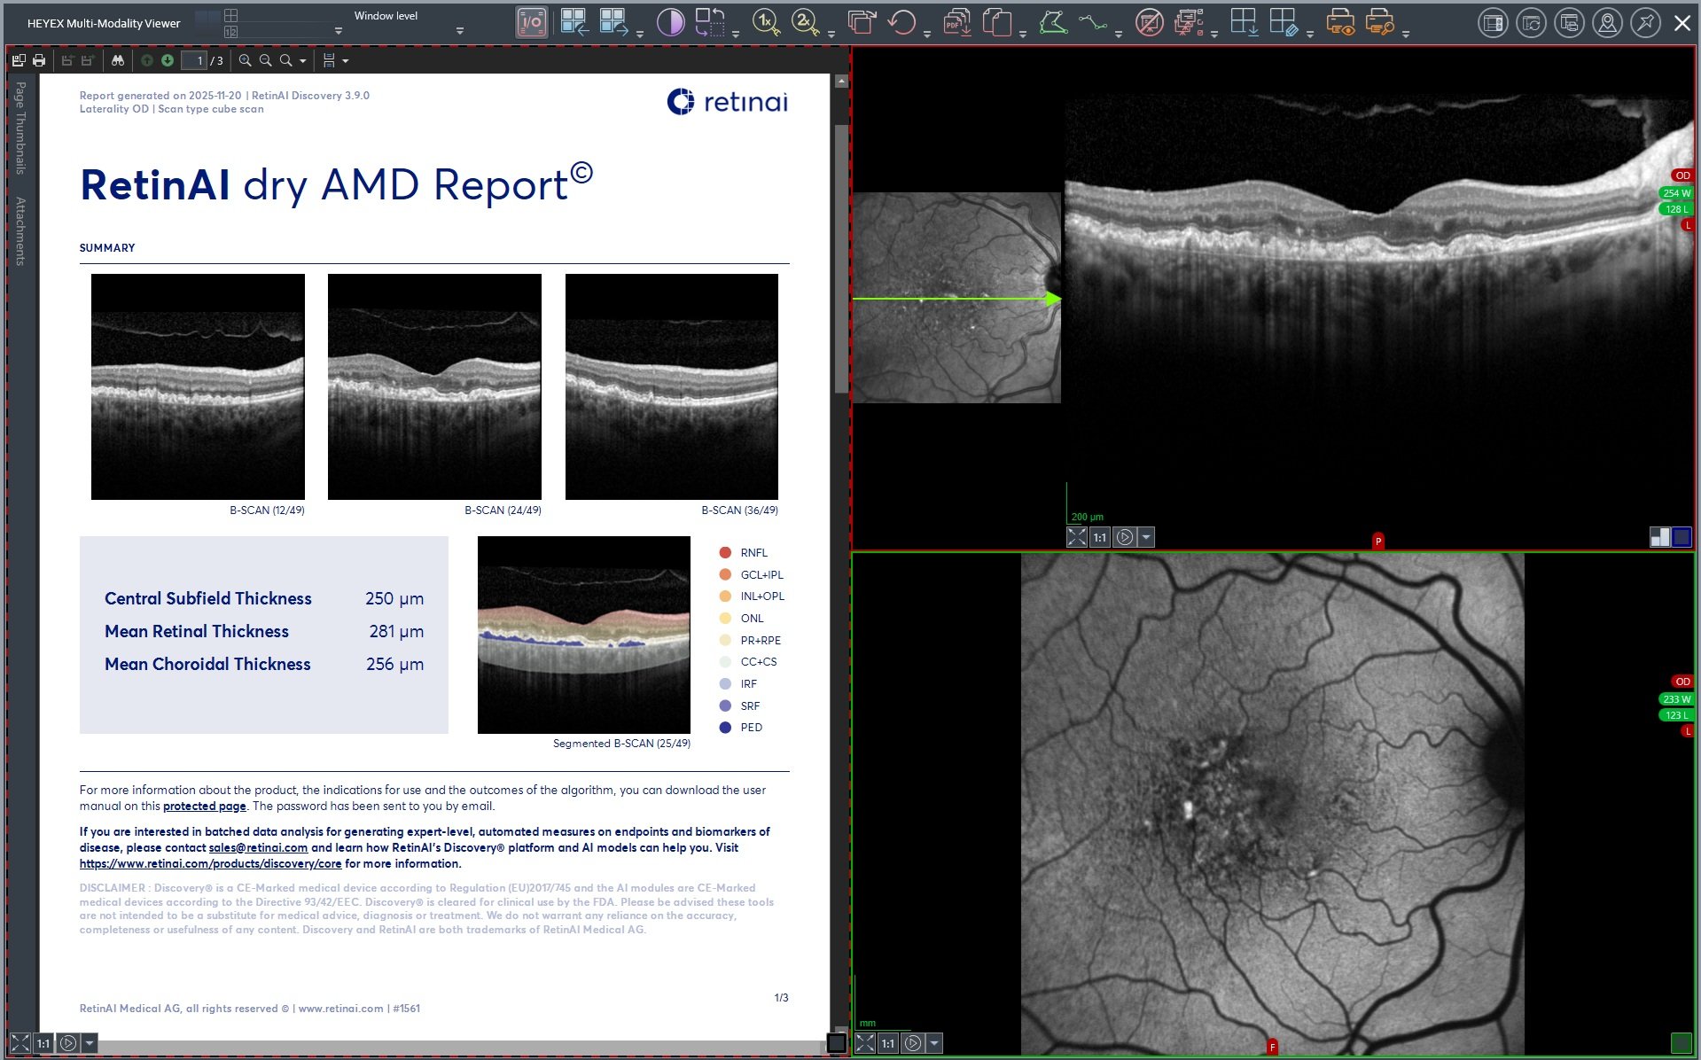Open the sales@retinai.com email link

pyautogui.click(x=258, y=848)
